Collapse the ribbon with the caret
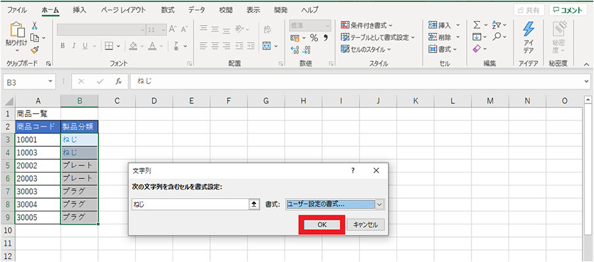The image size is (594, 262). 586,64
